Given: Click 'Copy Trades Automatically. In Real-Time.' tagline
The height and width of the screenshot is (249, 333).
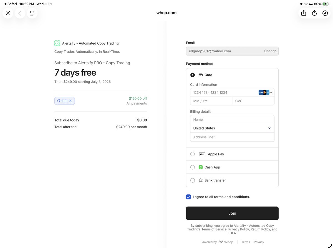Looking at the screenshot, I should coord(87,51).
